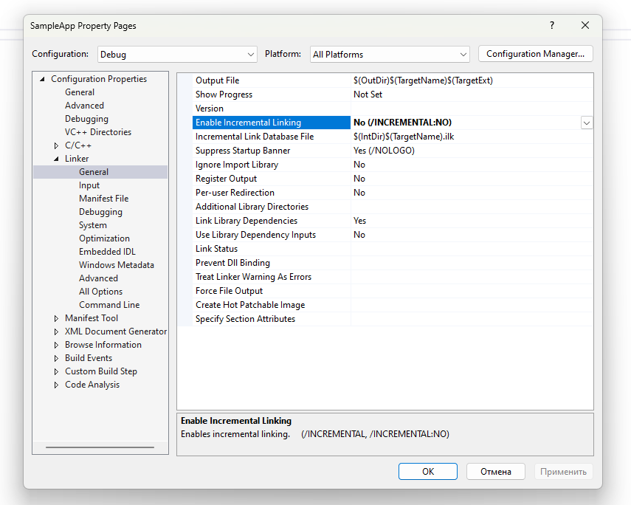The height and width of the screenshot is (505, 631).
Task: Collapse the Configuration Properties root arrow
Action: (43, 79)
